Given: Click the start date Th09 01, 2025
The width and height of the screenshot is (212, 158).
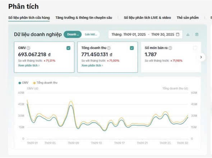Looking at the screenshot, I should click(134, 34).
